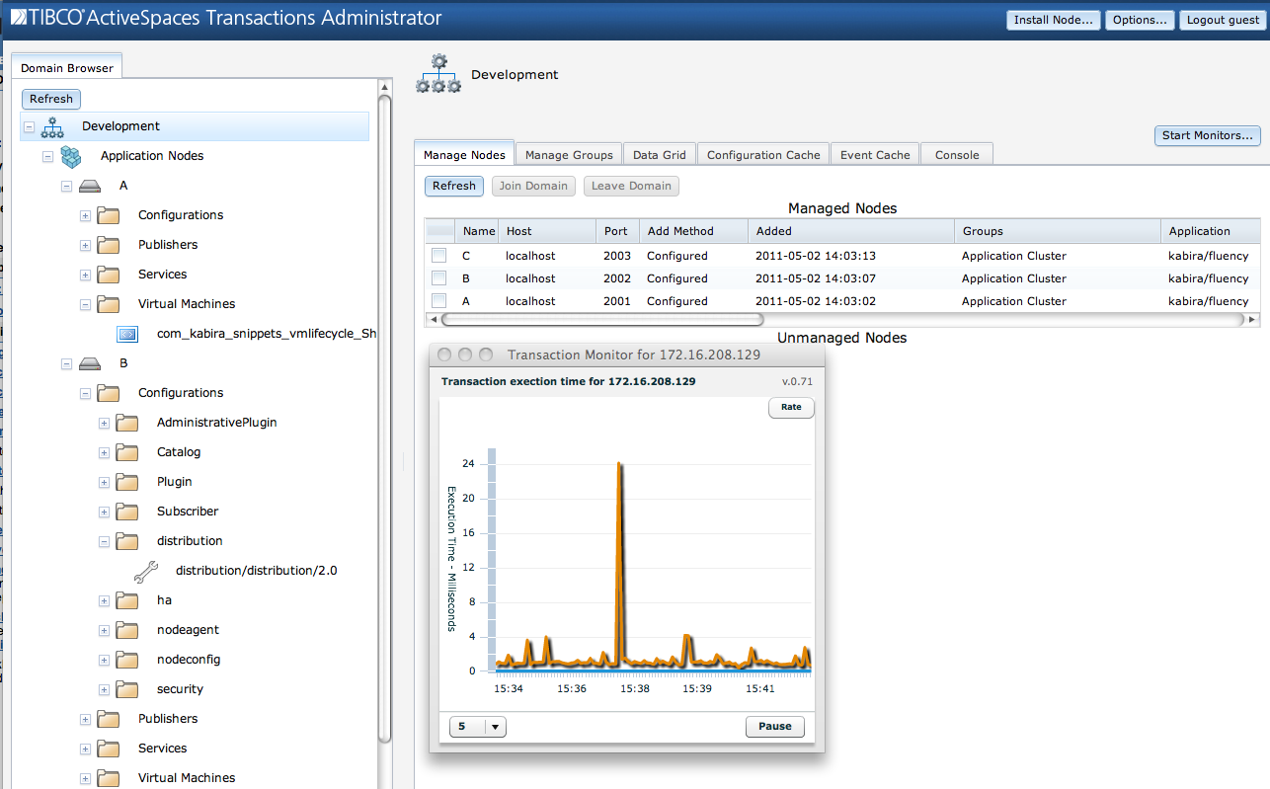Select the checkbox next to node B
Viewport: 1270px width, 789px height.
[438, 277]
